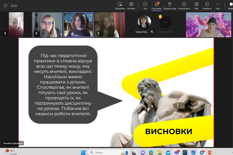Expand the Еще more options menu
The height and width of the screenshot is (155, 233).
click(218, 6)
